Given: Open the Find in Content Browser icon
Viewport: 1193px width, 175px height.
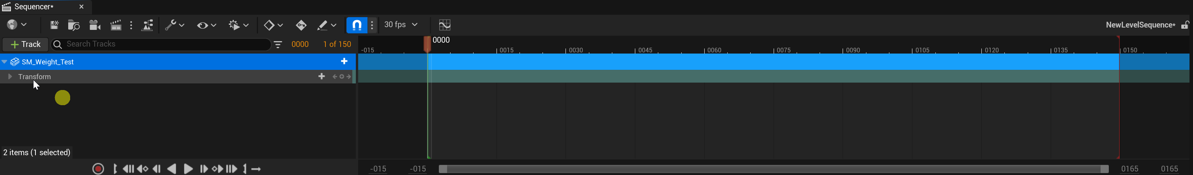Looking at the screenshot, I should (x=74, y=25).
